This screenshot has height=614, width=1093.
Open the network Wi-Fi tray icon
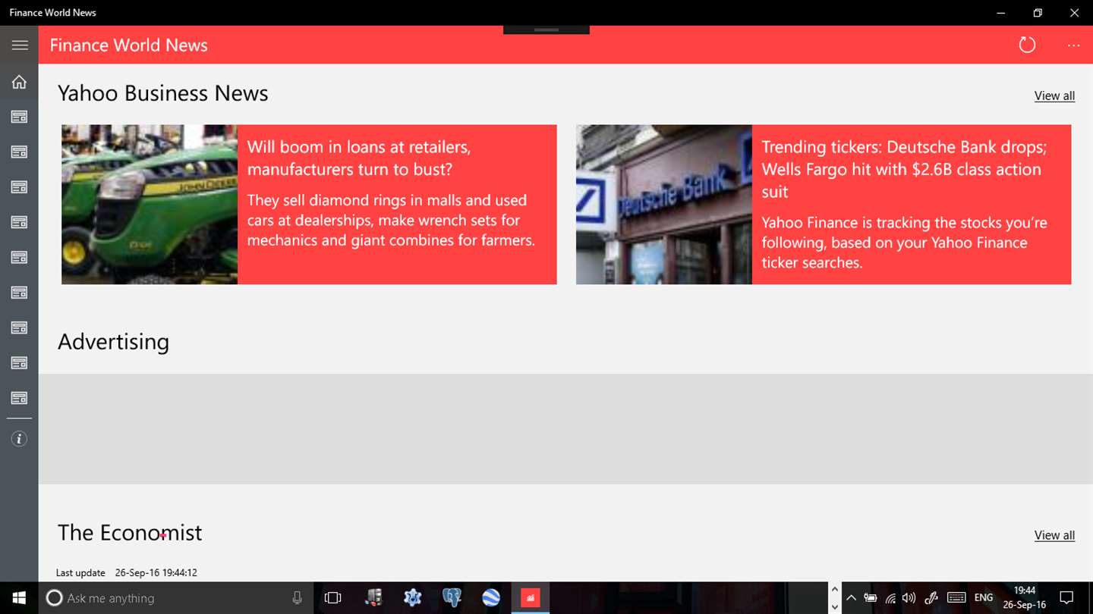890,598
